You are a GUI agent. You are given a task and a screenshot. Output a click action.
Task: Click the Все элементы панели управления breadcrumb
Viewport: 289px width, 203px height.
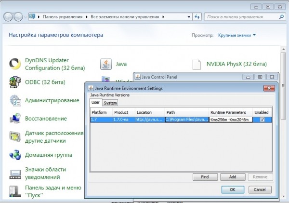point(125,17)
